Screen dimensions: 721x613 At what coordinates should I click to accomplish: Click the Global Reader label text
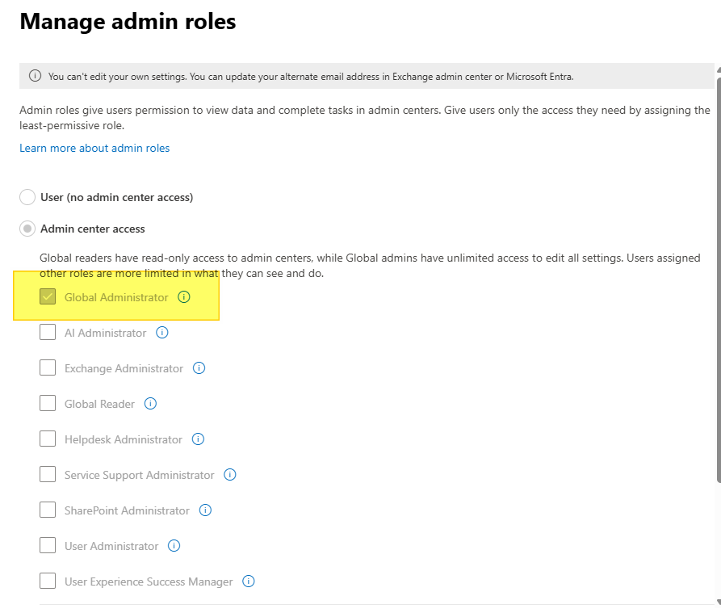(99, 404)
